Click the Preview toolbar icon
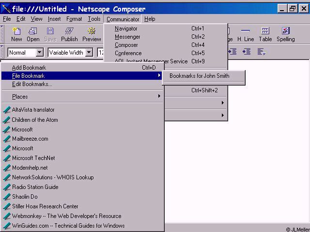This screenshot has height=232, width=310. point(92,31)
